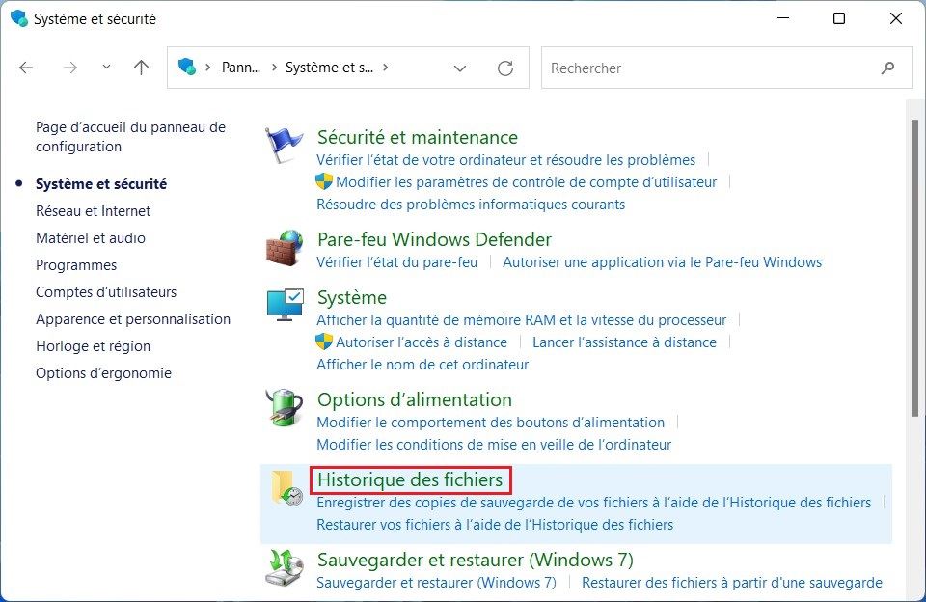Viewport: 926px width, 602px height.
Task: Open Programmes category
Action: click(76, 265)
